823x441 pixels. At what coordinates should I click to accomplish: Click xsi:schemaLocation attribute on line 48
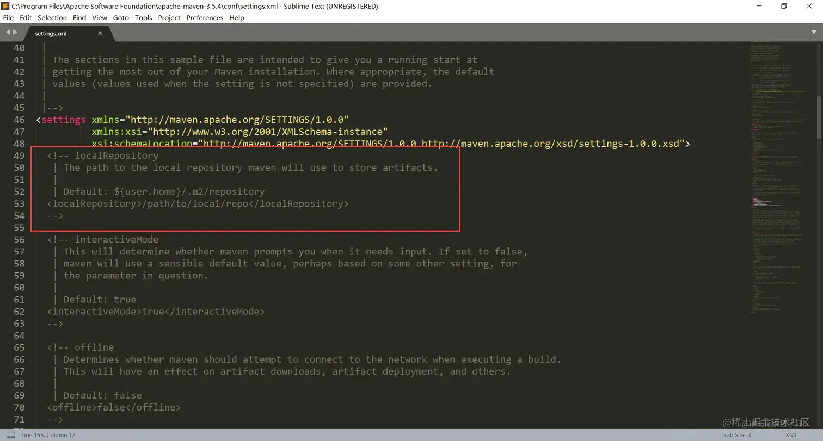coord(142,144)
